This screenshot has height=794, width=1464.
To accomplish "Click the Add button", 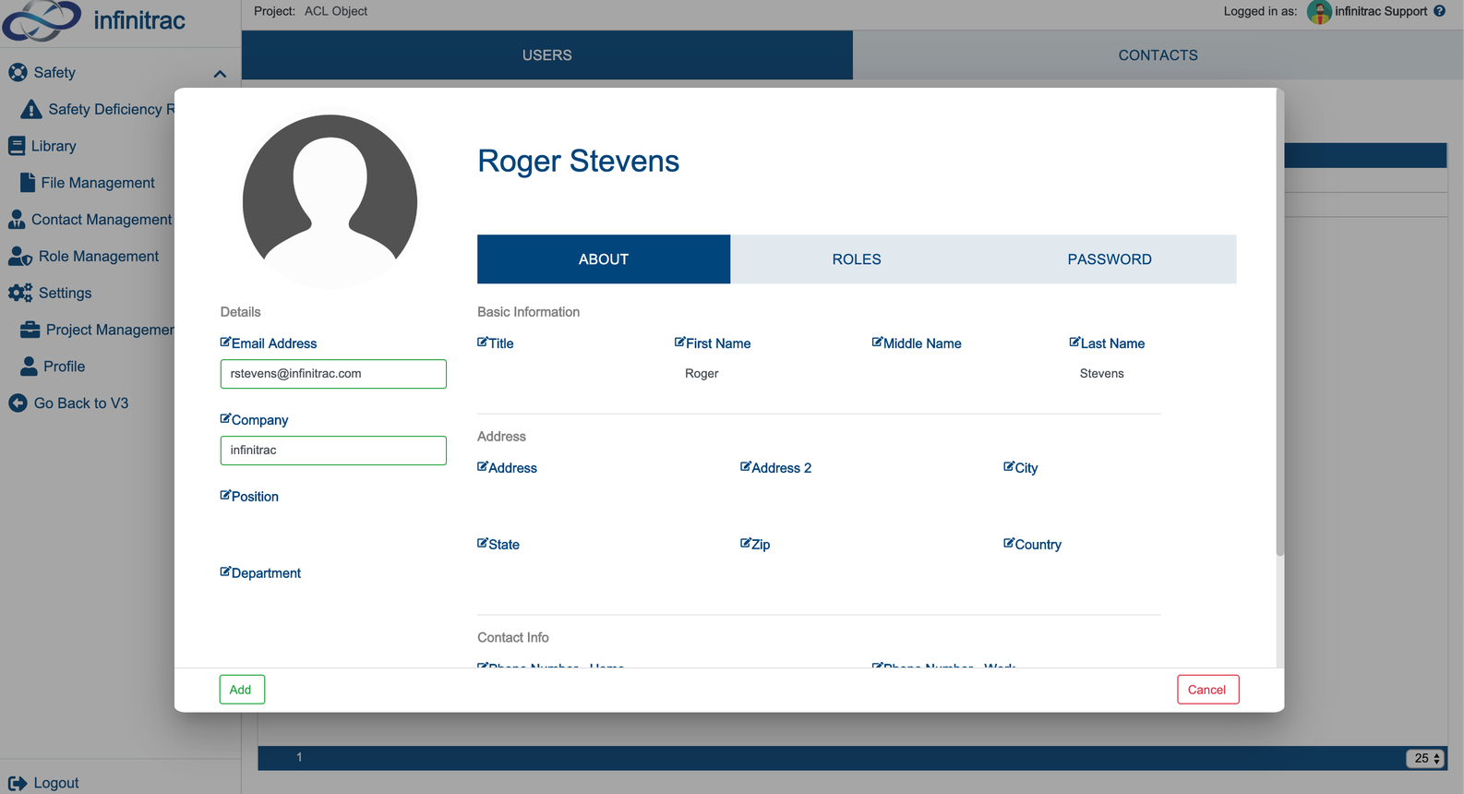I will (x=242, y=690).
